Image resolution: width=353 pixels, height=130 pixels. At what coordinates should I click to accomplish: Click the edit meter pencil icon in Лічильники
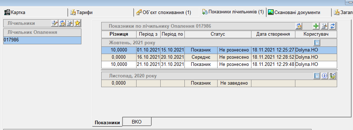[55, 23]
